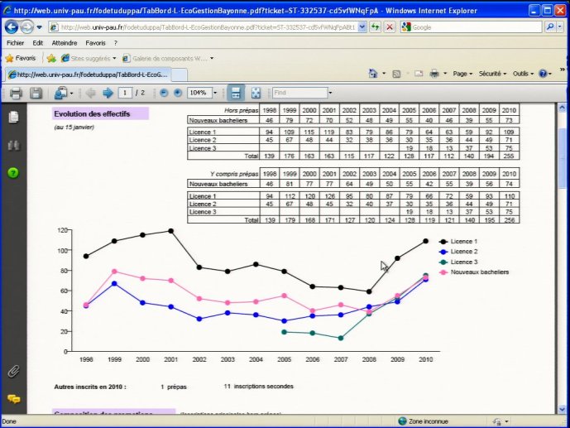Viewport: 570px width, 428px height.
Task: Open the Sécurité dropdown menu
Action: [492, 74]
